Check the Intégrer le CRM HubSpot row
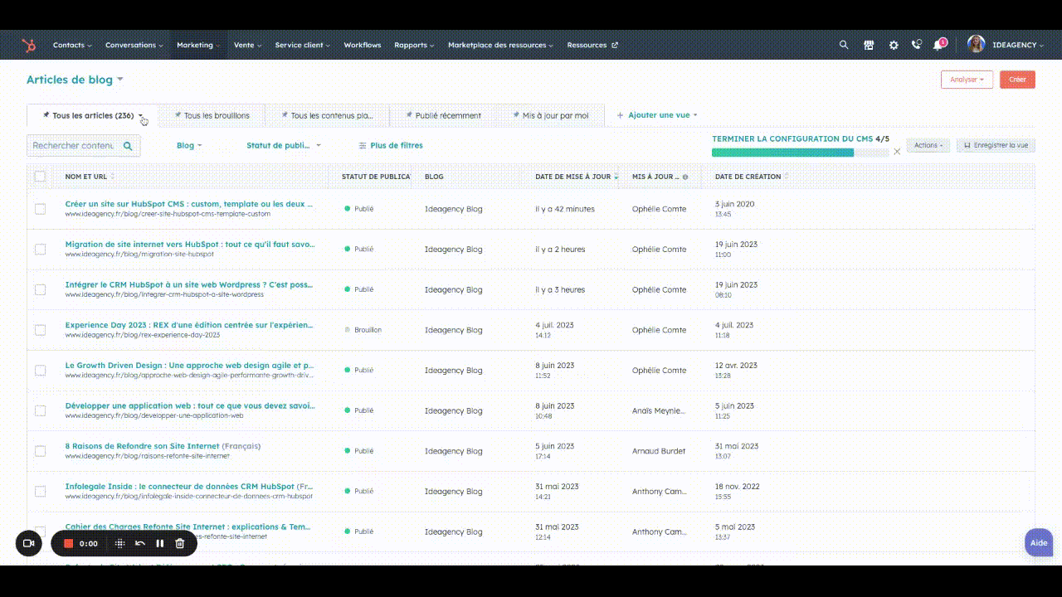This screenshot has height=597, width=1062. (x=40, y=289)
